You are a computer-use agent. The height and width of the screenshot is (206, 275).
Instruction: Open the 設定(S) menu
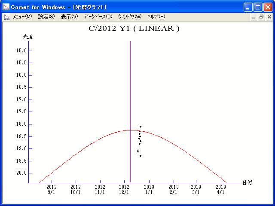click(x=46, y=17)
